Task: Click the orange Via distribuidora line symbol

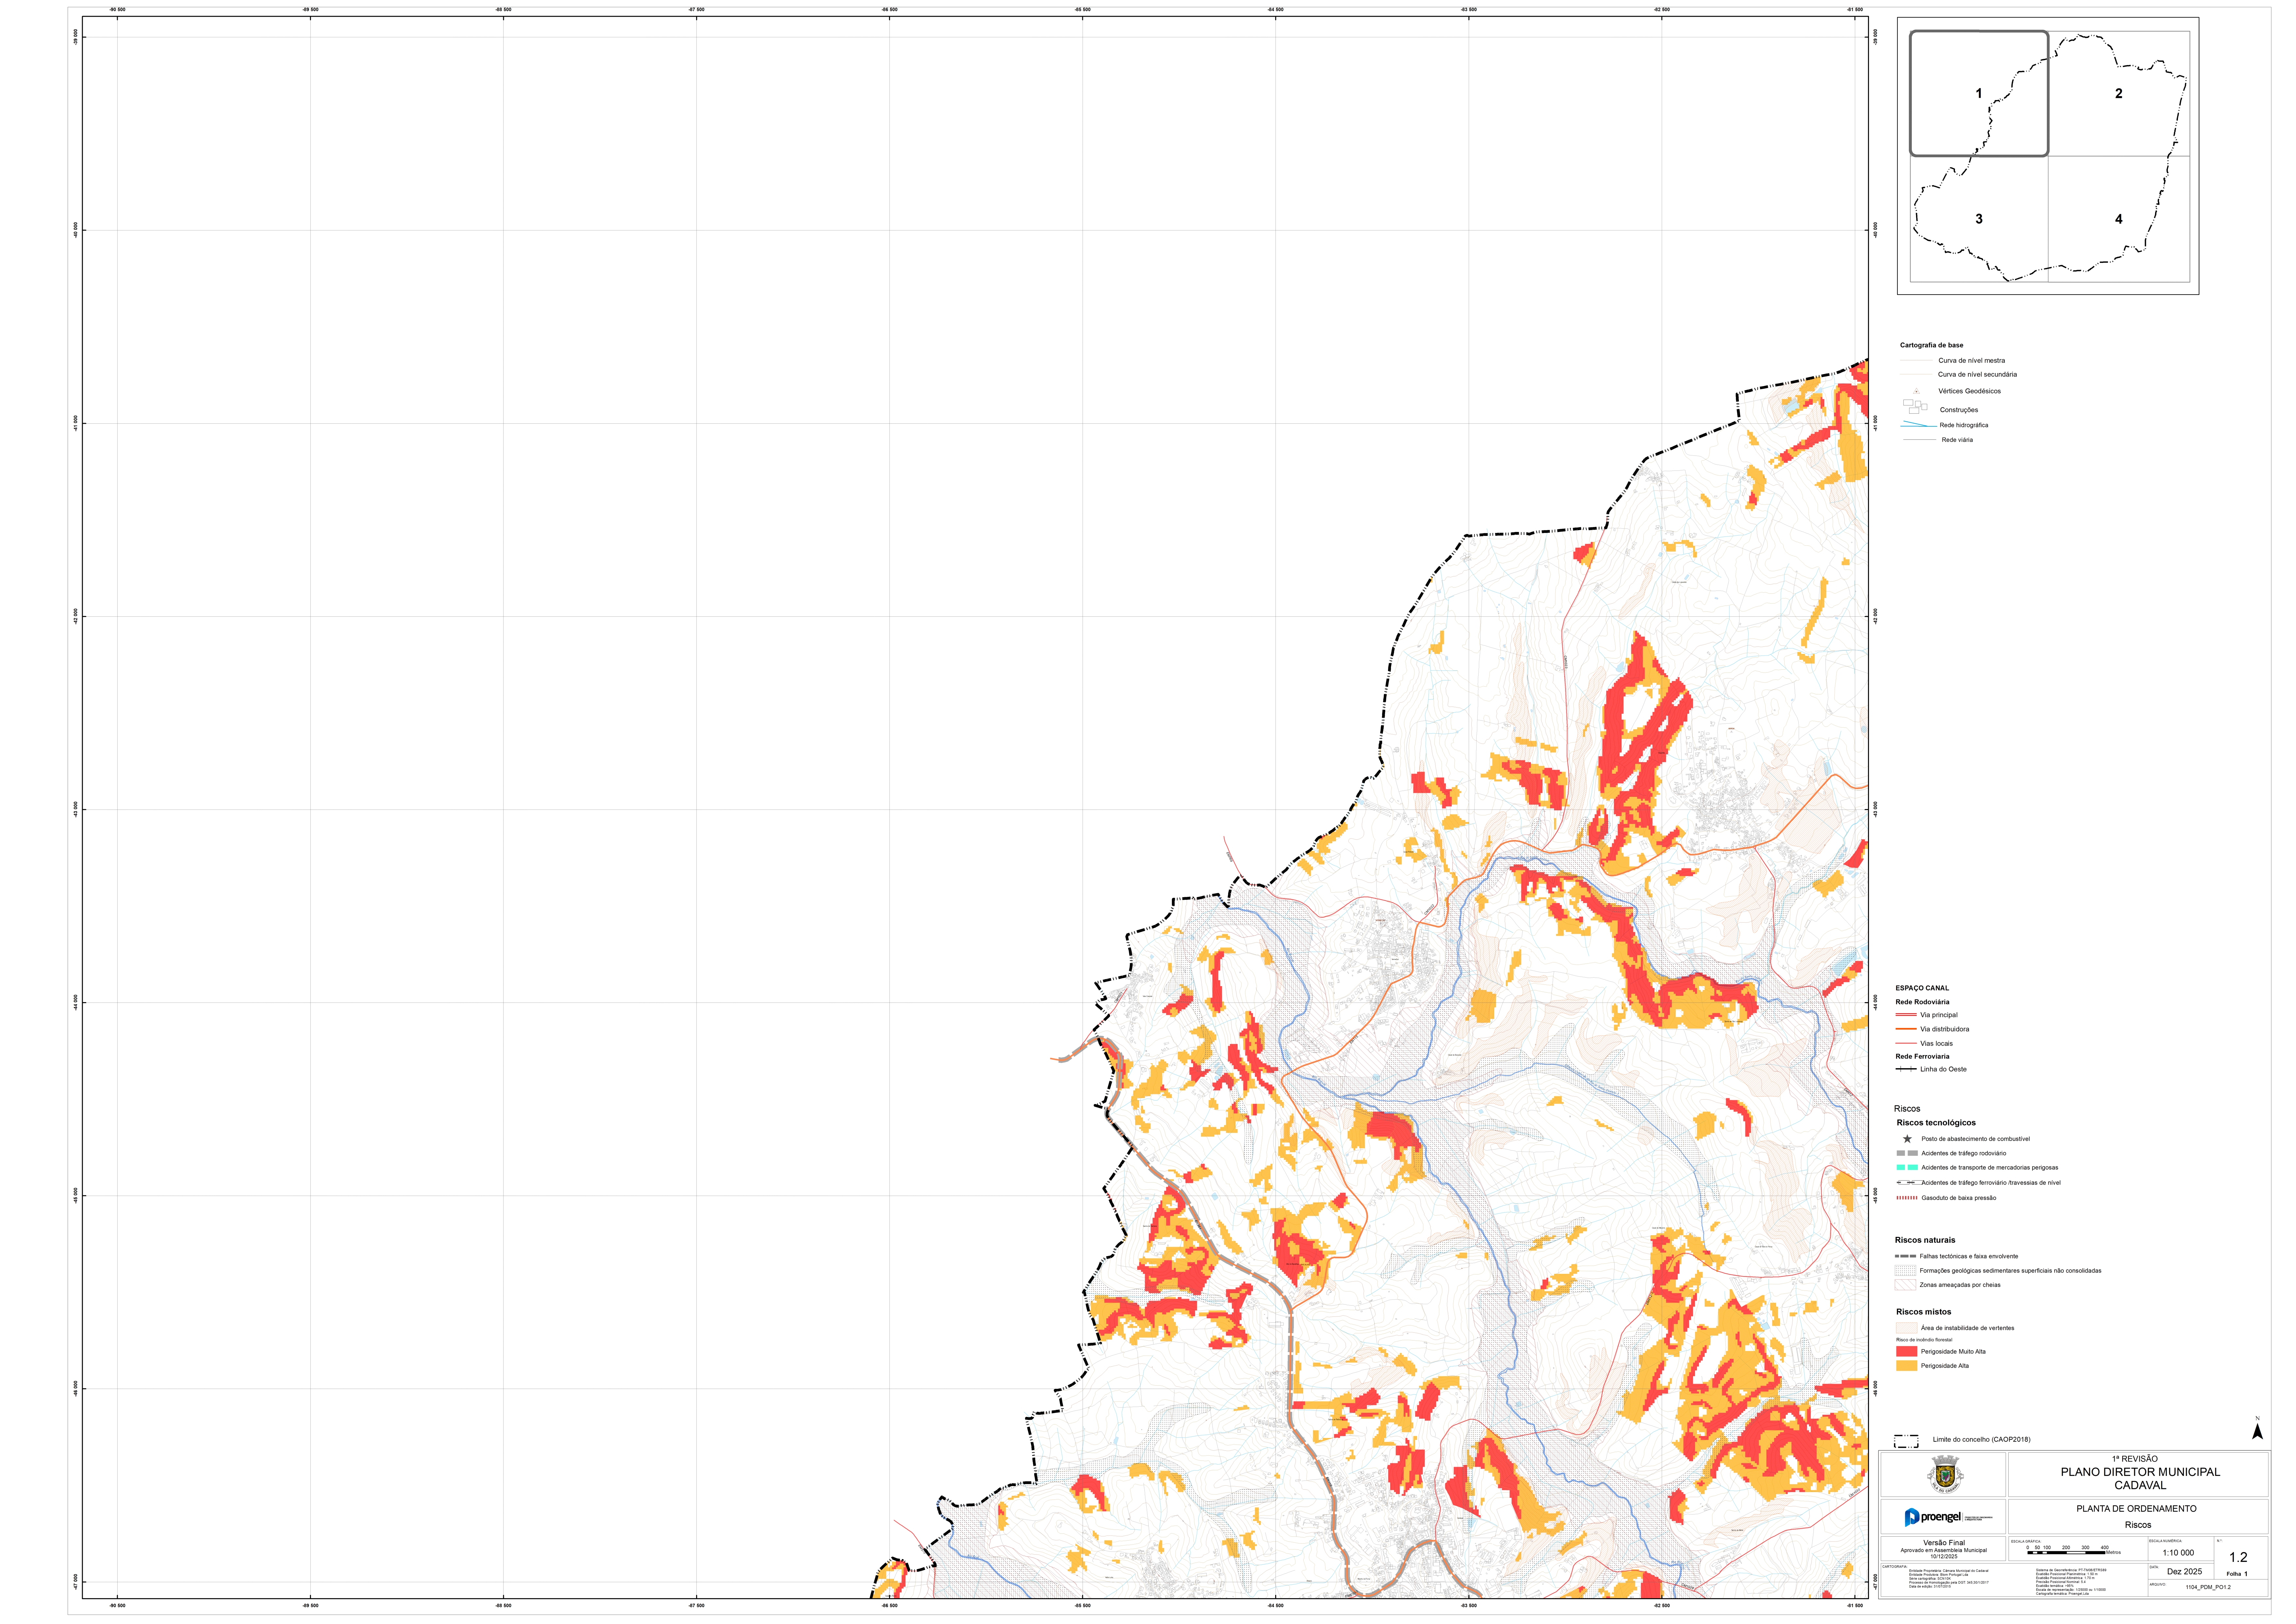Action: [1906, 1029]
